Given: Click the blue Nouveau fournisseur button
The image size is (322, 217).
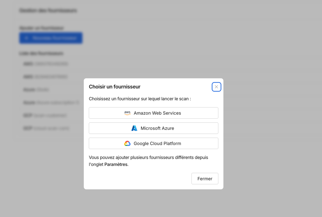Looking at the screenshot, I should [x=51, y=38].
